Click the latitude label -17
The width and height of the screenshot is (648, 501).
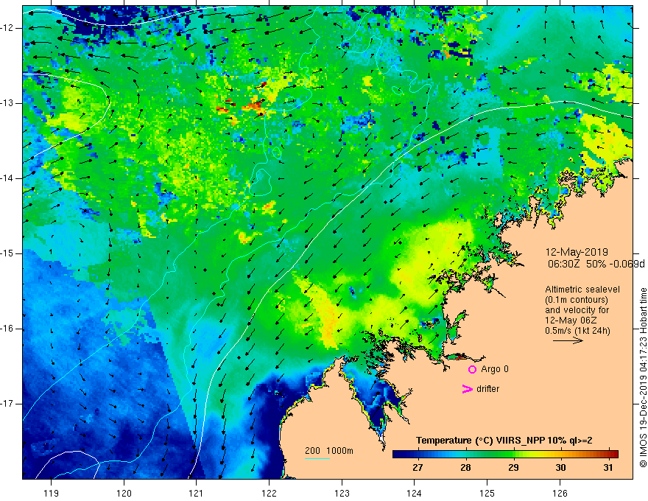pyautogui.click(x=7, y=404)
